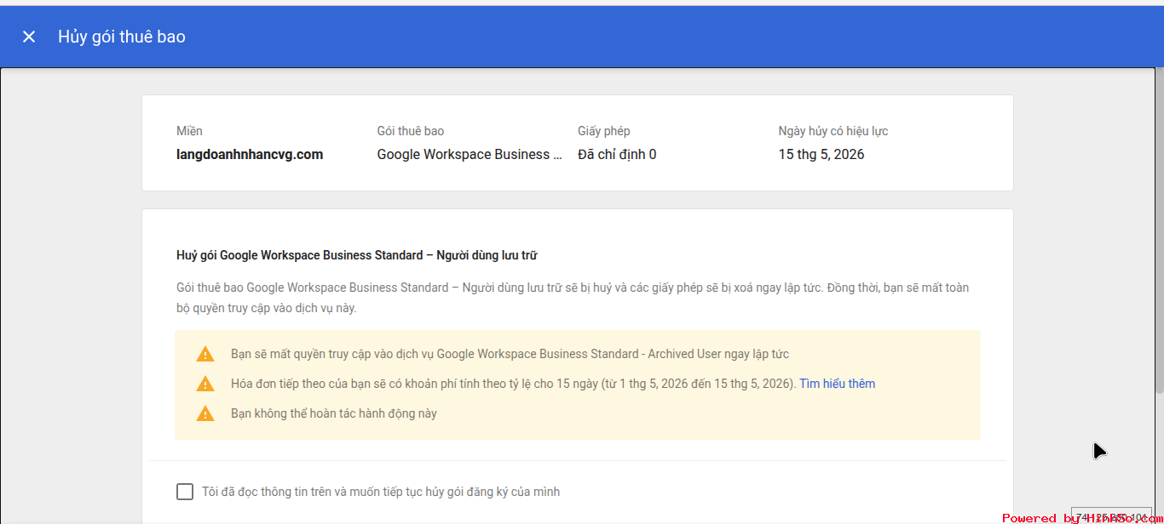Click the warning icon beside service access loss
The width and height of the screenshot is (1164, 524).
205,354
